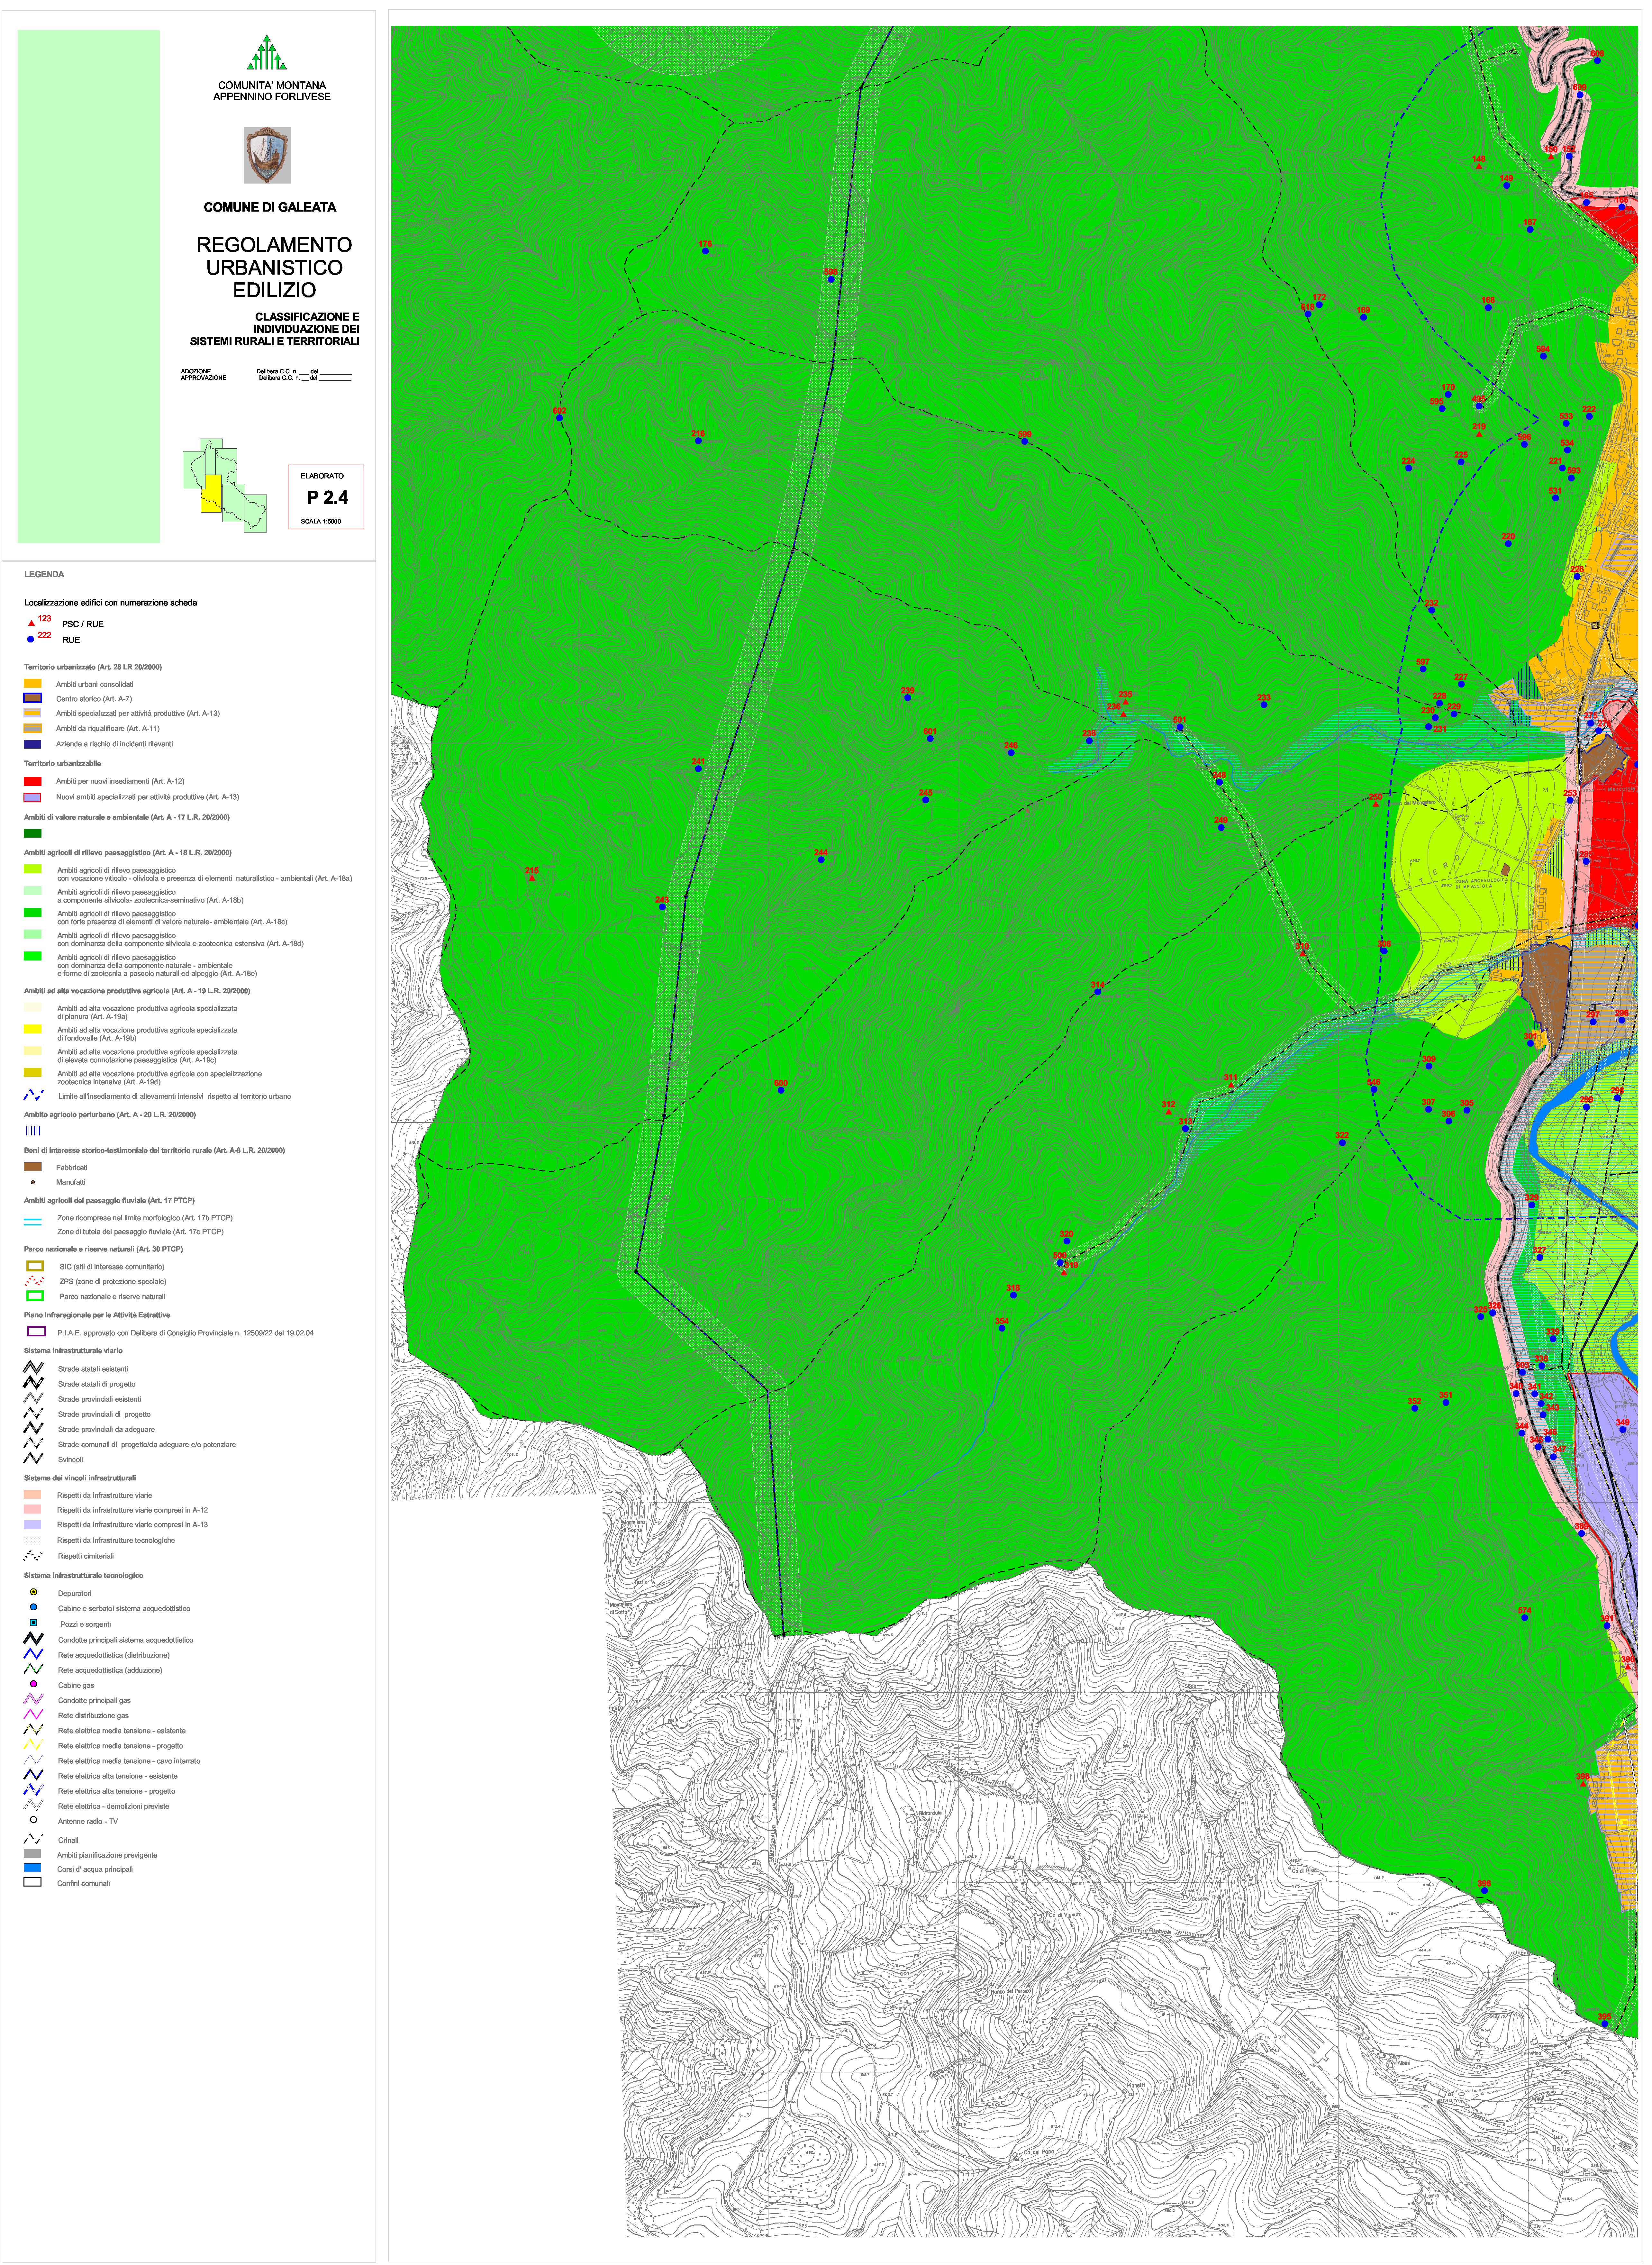The height and width of the screenshot is (2265, 1652).
Task: Click the blue circle RUE legend symbol
Action: pyautogui.click(x=31, y=639)
